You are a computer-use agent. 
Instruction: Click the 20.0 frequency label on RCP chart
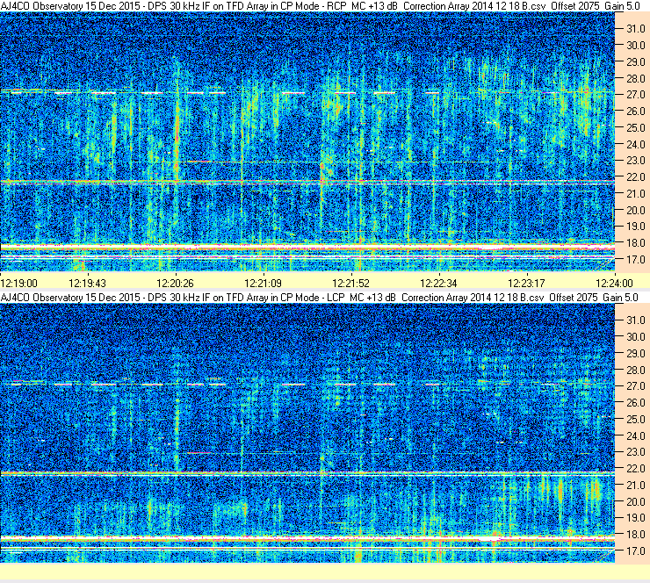click(x=635, y=210)
